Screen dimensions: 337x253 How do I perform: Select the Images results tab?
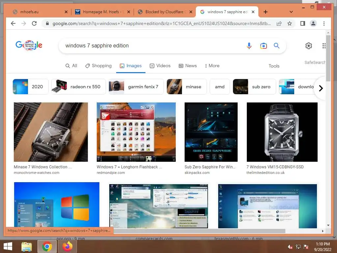coord(131,66)
